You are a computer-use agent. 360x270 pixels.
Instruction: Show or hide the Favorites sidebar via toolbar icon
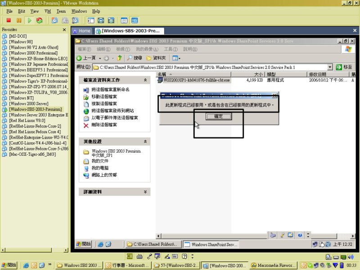click(91, 20)
